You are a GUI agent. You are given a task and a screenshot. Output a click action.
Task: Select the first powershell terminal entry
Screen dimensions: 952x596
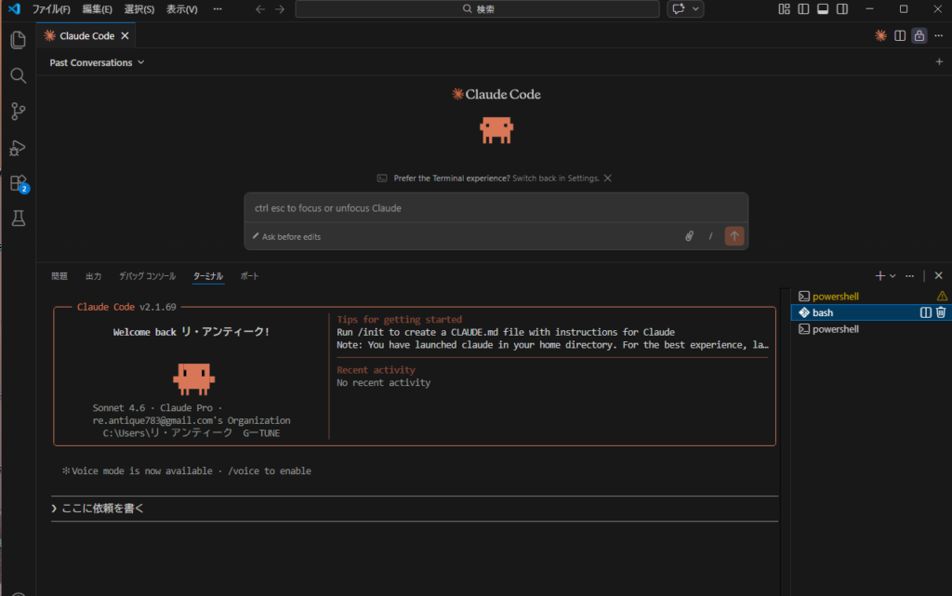pos(835,296)
